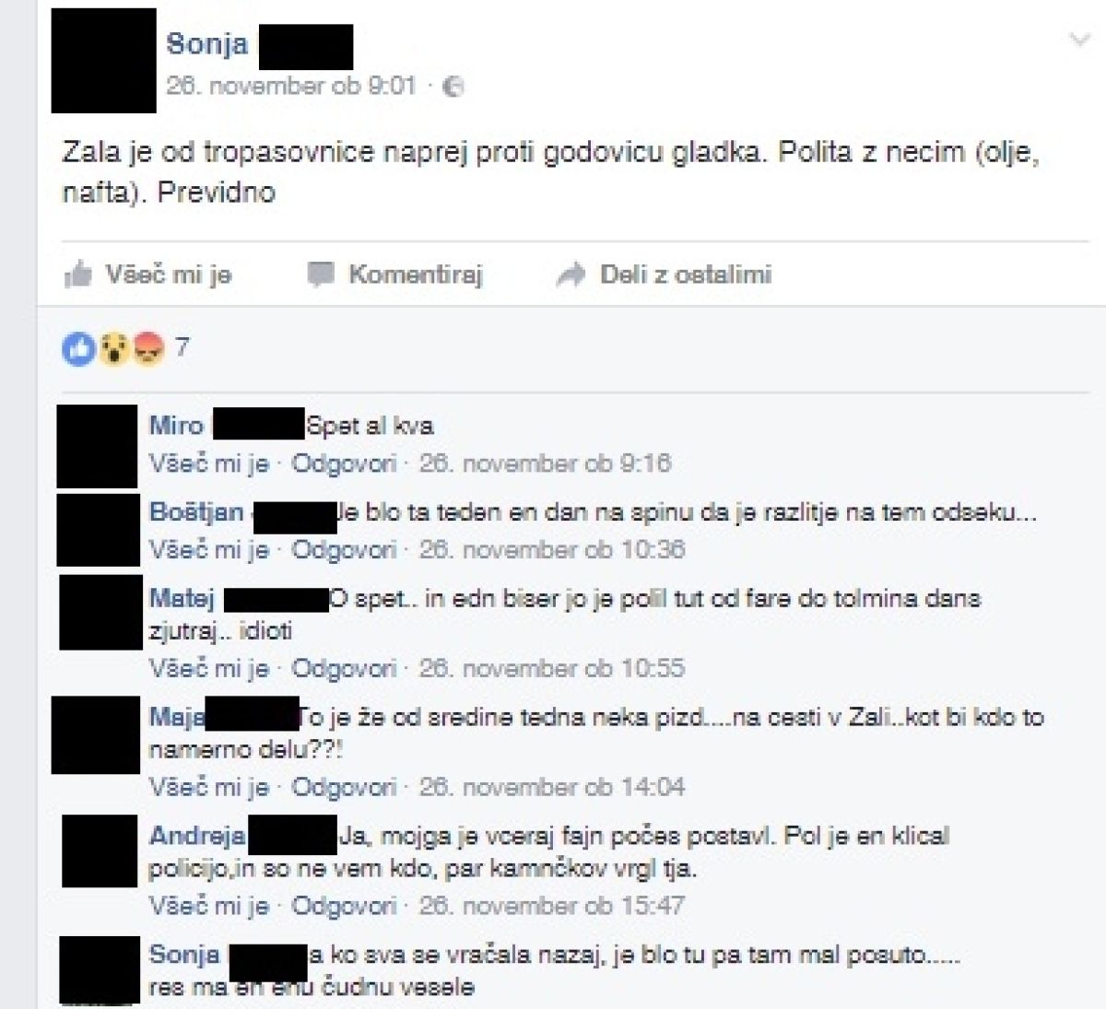1106x1009 pixels.
Task: Click Miro's commenter avatar thumbnail
Action: click(x=97, y=446)
